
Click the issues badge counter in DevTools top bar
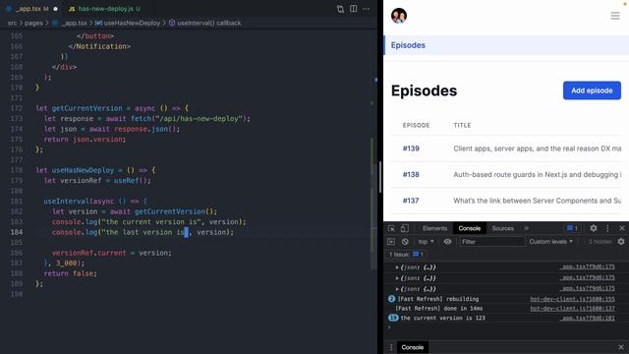coord(572,228)
